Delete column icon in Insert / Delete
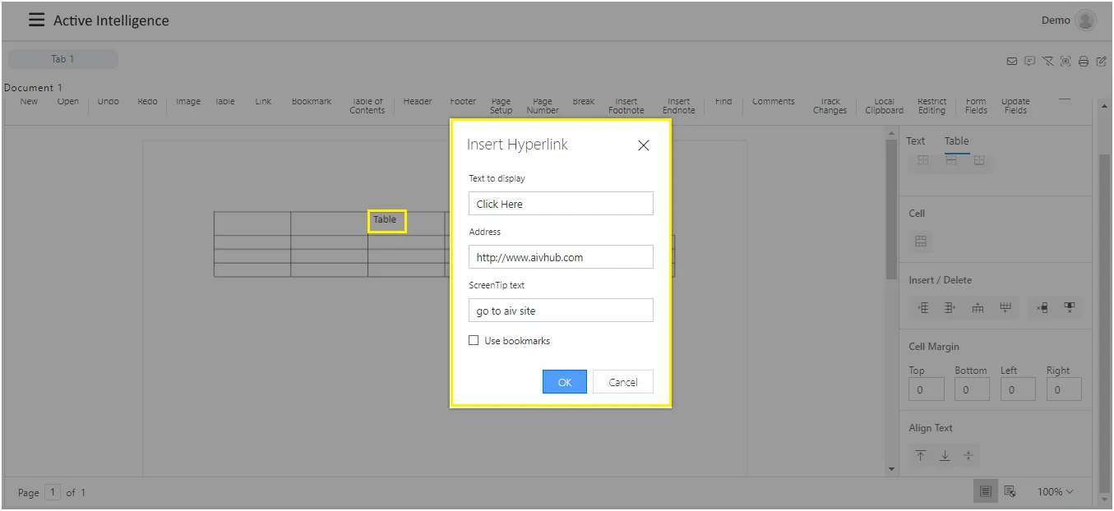Viewport: 1114px width, 511px height. (x=1069, y=308)
